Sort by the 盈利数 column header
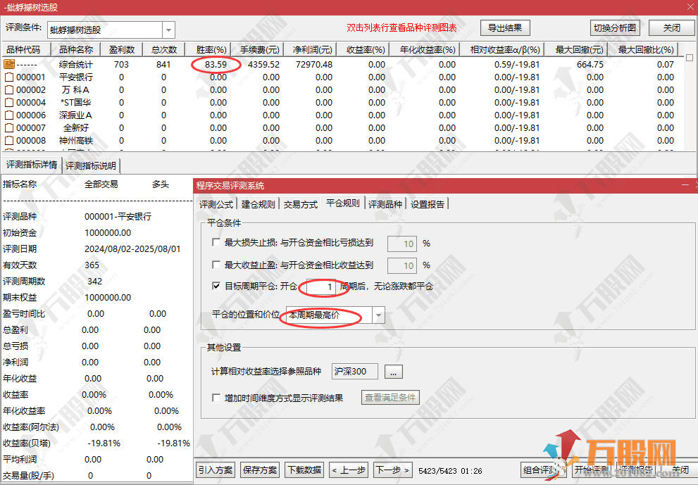698x485 pixels. (122, 49)
